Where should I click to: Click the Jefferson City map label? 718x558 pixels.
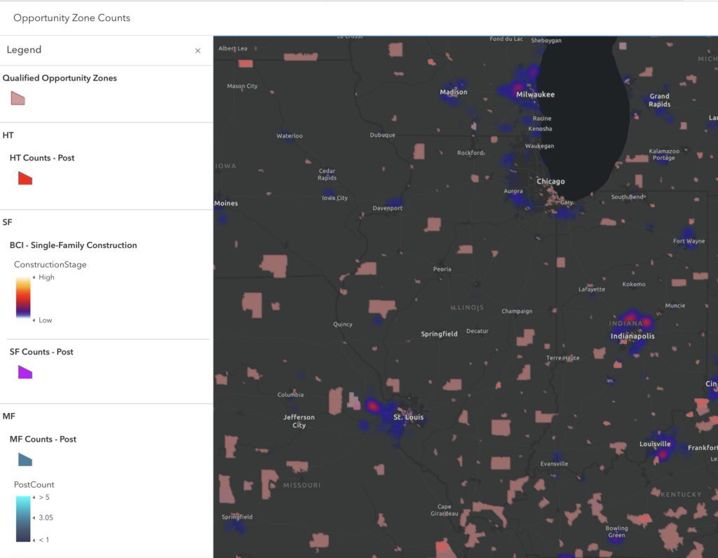click(x=299, y=421)
